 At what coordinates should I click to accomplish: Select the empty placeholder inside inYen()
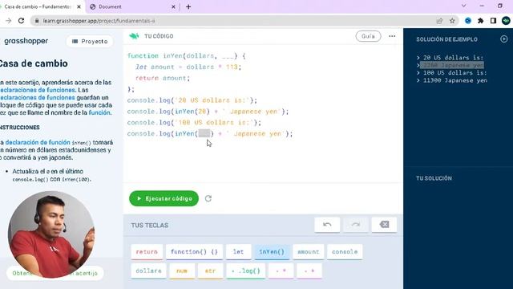point(204,133)
